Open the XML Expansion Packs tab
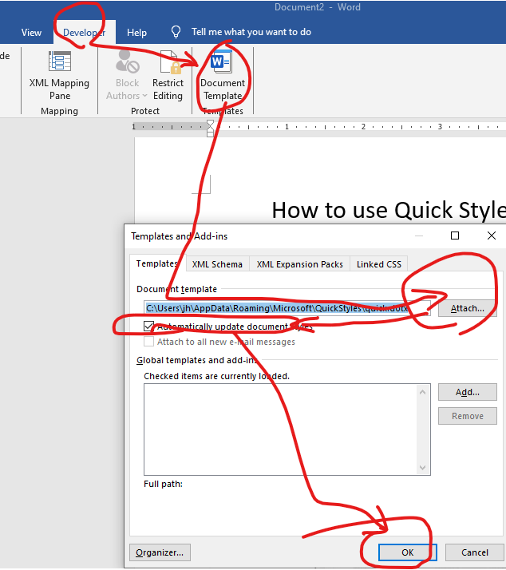506x570 pixels. 299,264
